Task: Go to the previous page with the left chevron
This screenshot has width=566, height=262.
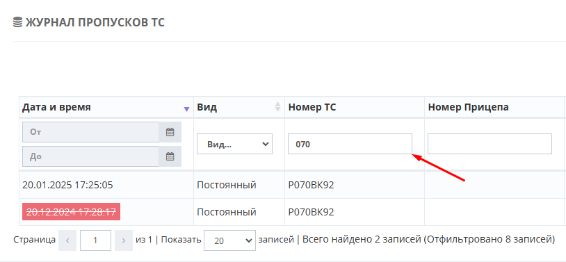Action: click(x=67, y=240)
